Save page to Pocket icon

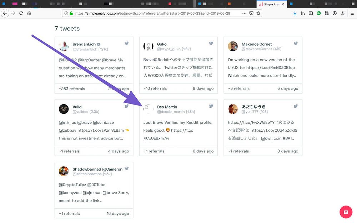[x=251, y=13]
